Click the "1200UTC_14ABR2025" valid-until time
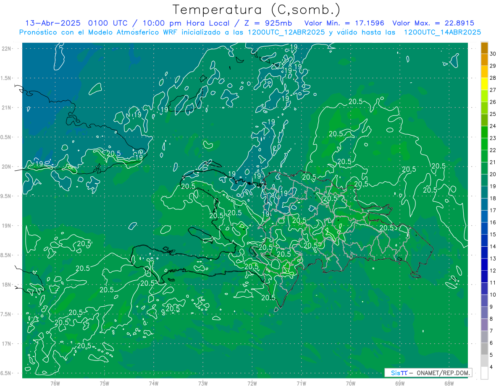 (442, 32)
